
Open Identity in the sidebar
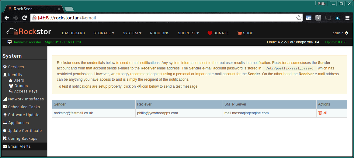click(13, 75)
